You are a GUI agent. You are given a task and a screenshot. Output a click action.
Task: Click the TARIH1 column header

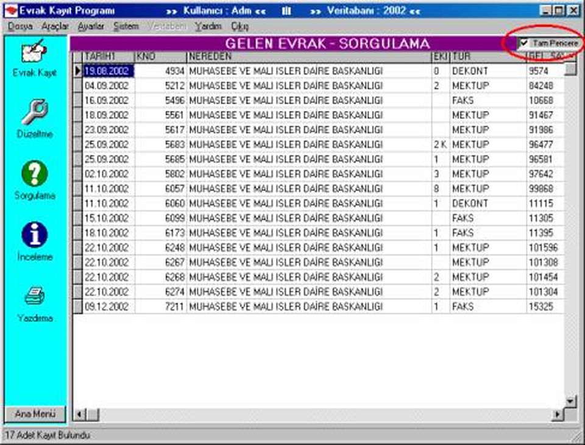point(108,57)
